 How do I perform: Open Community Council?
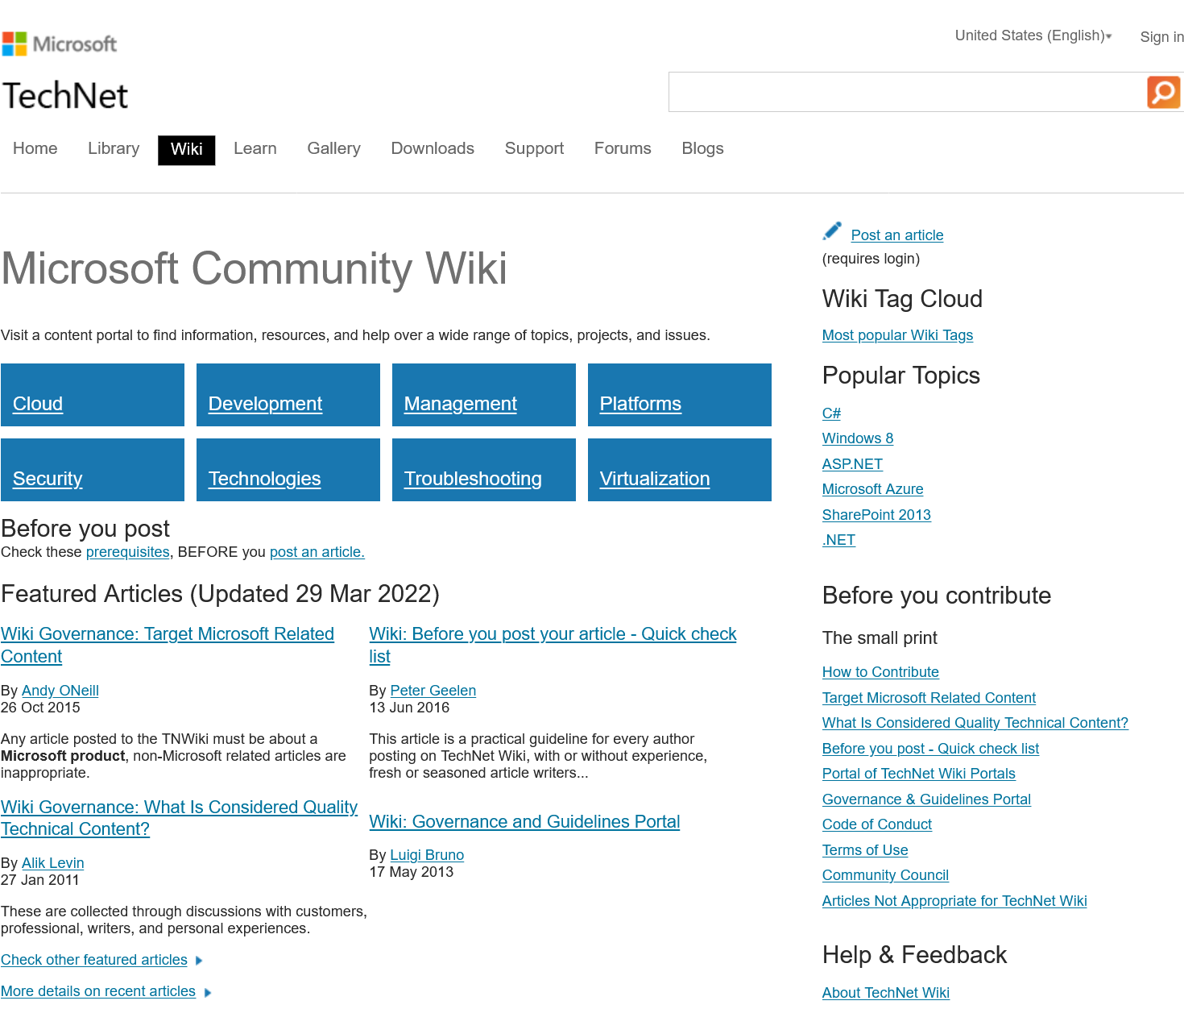(x=885, y=875)
